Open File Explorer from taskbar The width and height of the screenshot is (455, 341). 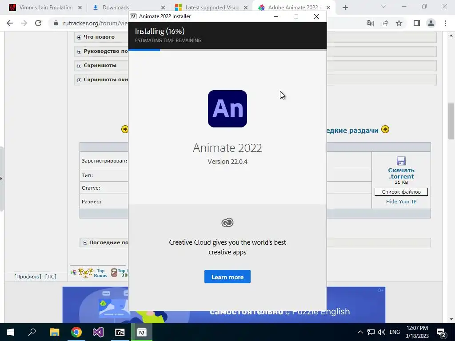pos(54,332)
